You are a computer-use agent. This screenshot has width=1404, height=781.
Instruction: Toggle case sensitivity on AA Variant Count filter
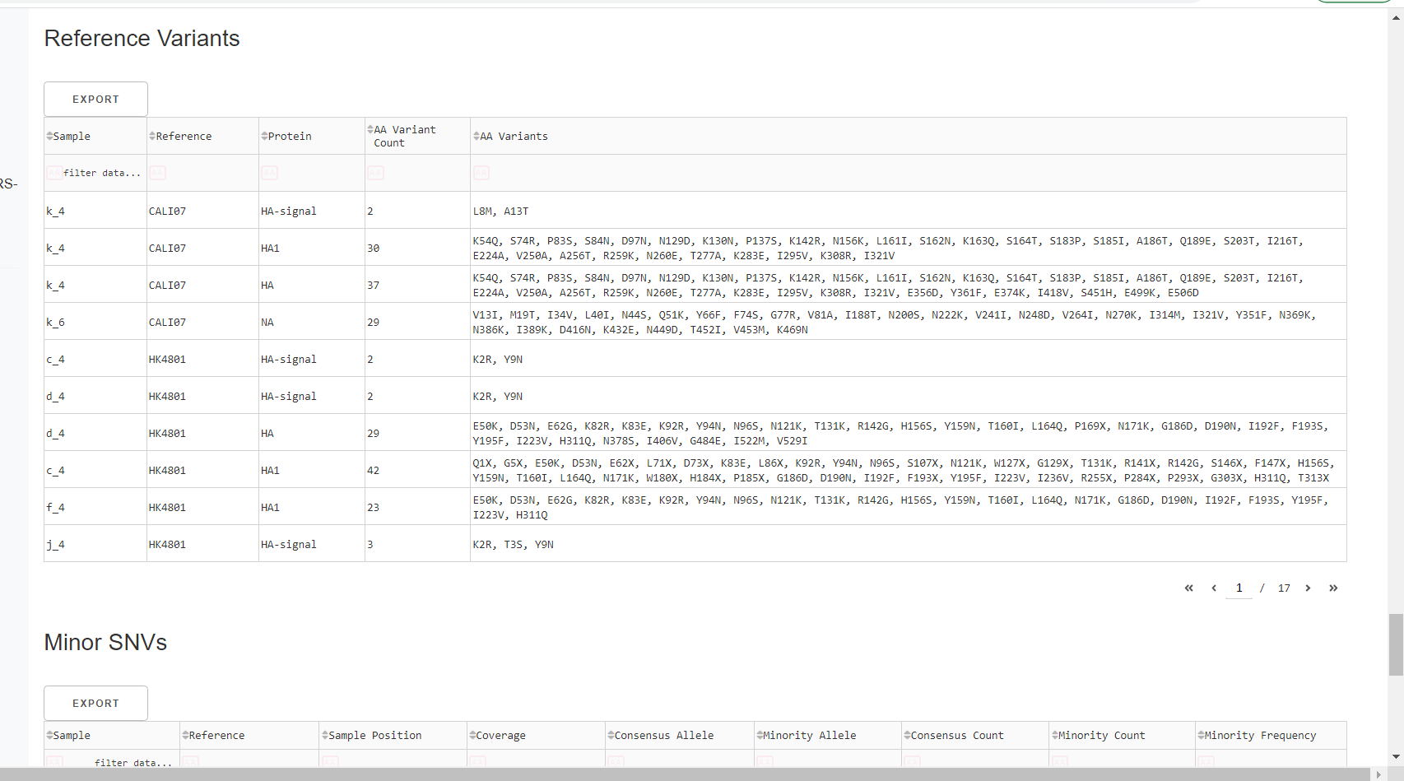coord(375,173)
